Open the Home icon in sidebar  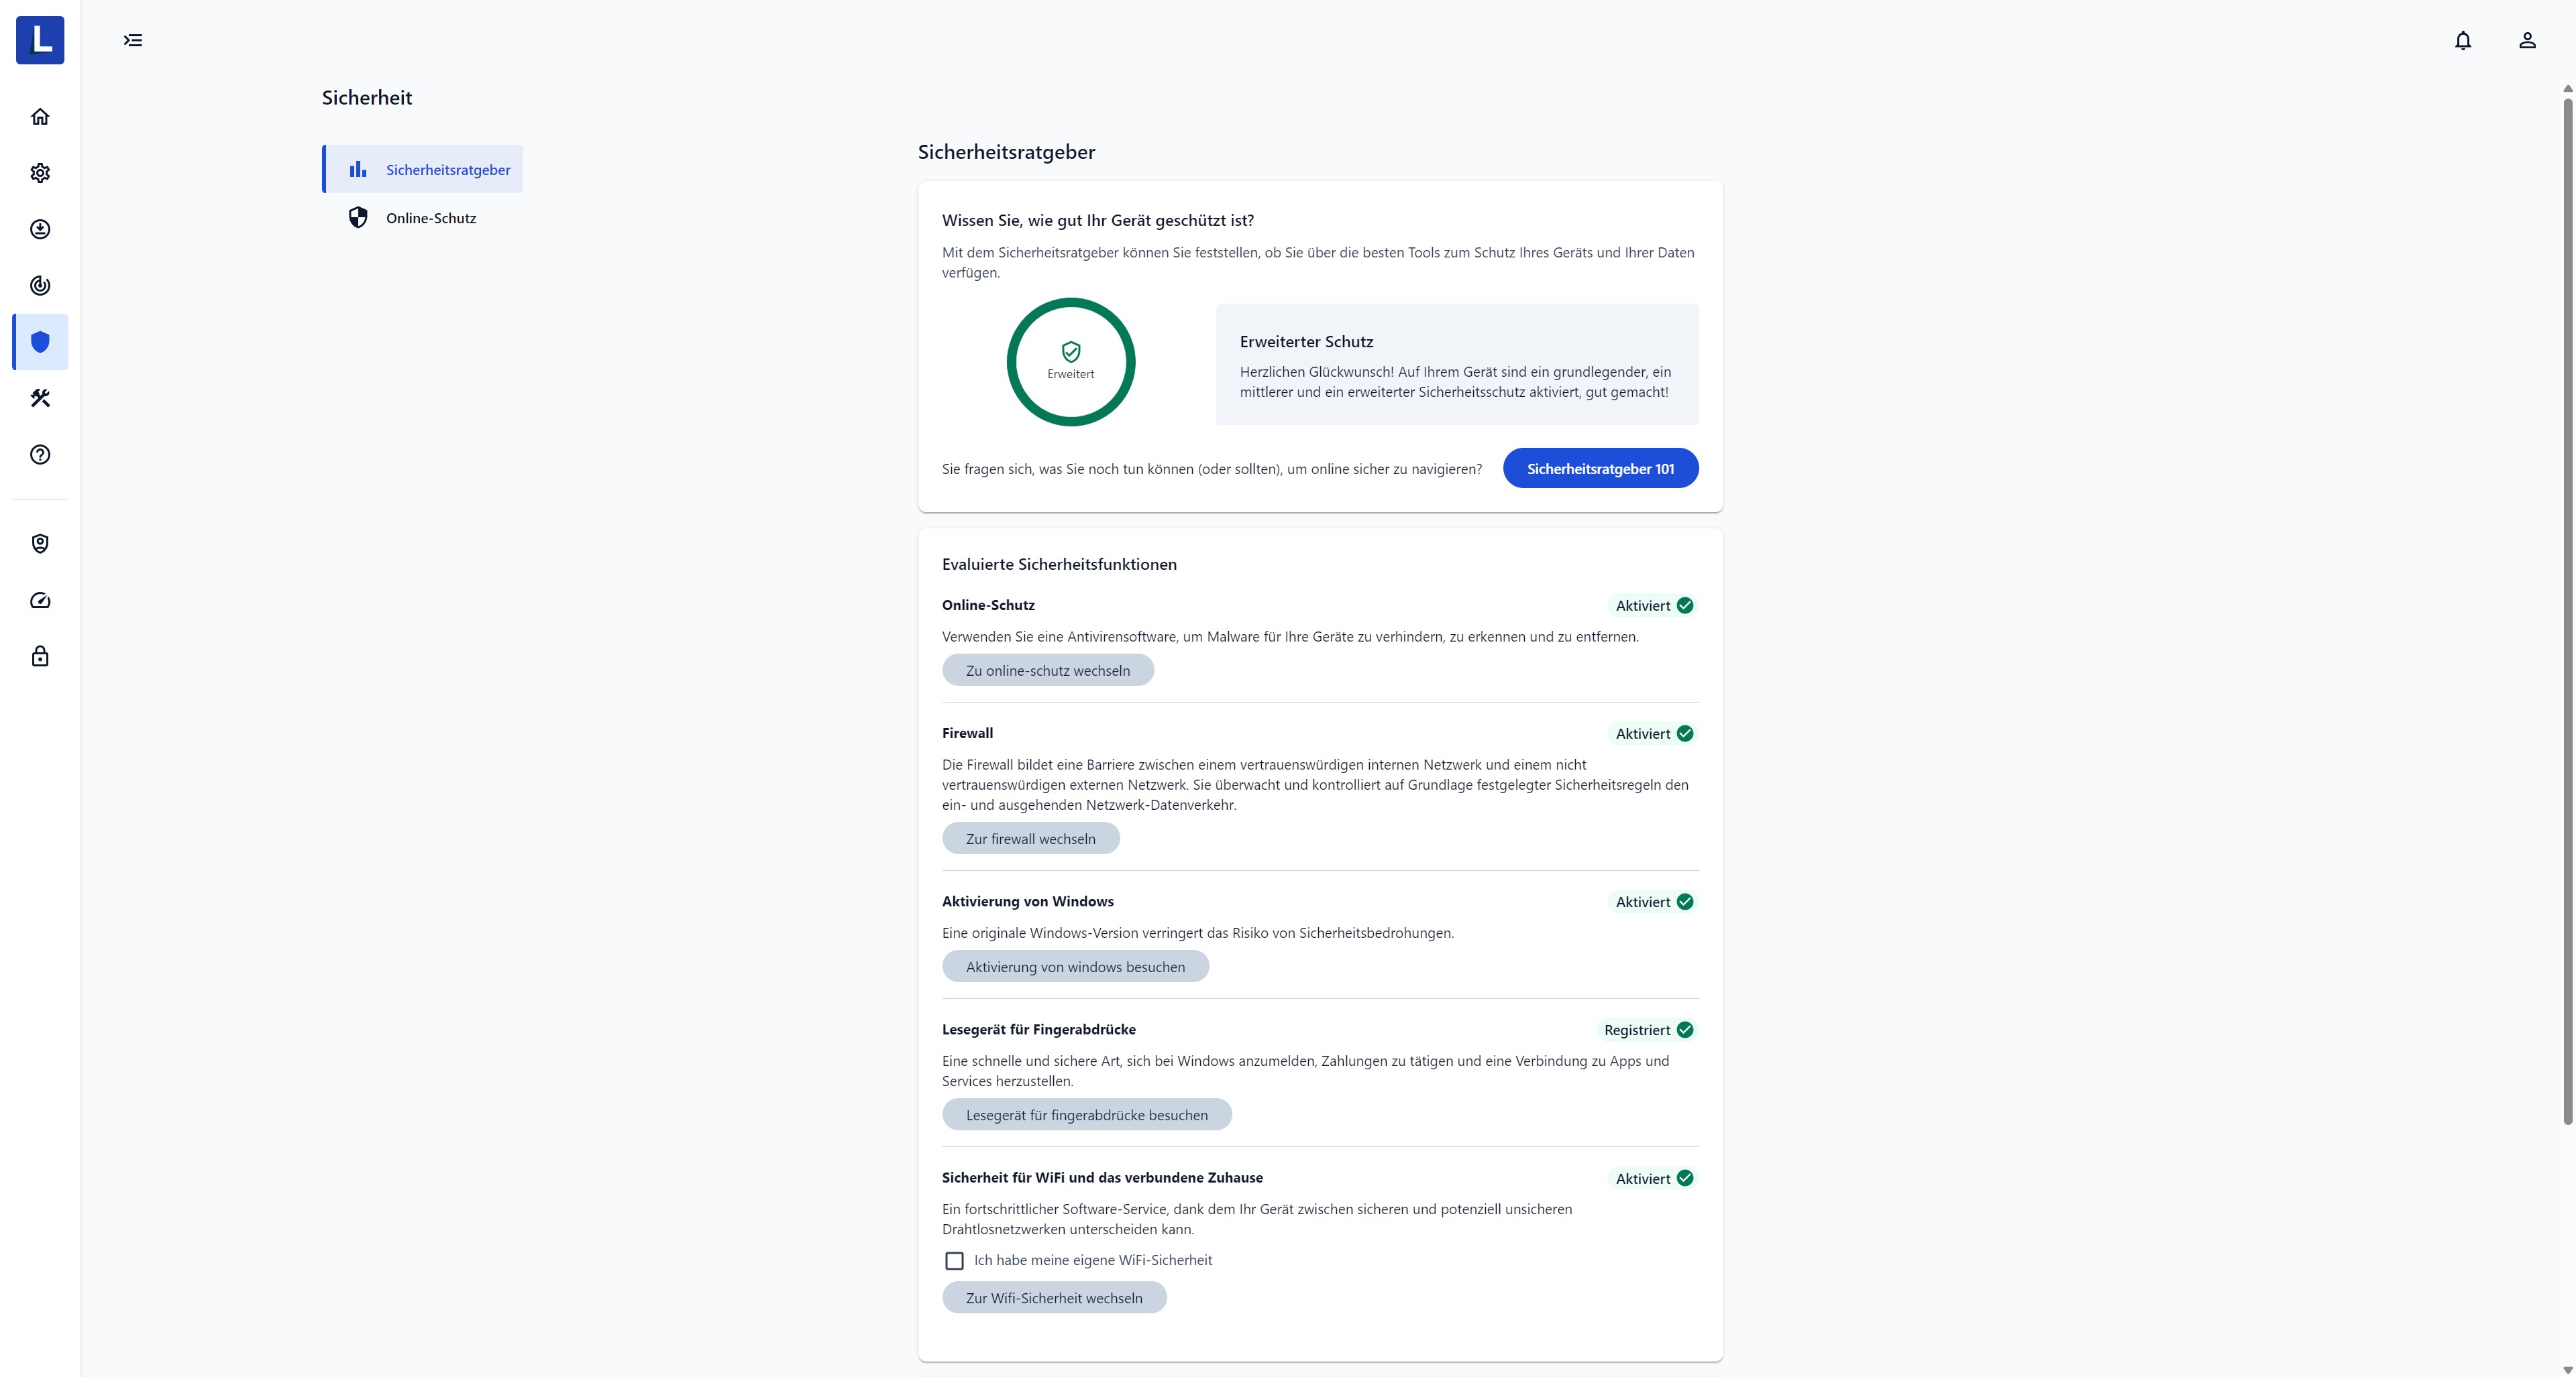40,117
